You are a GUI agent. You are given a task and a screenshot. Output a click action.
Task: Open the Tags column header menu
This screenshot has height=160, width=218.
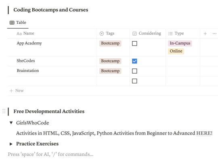pos(113,34)
